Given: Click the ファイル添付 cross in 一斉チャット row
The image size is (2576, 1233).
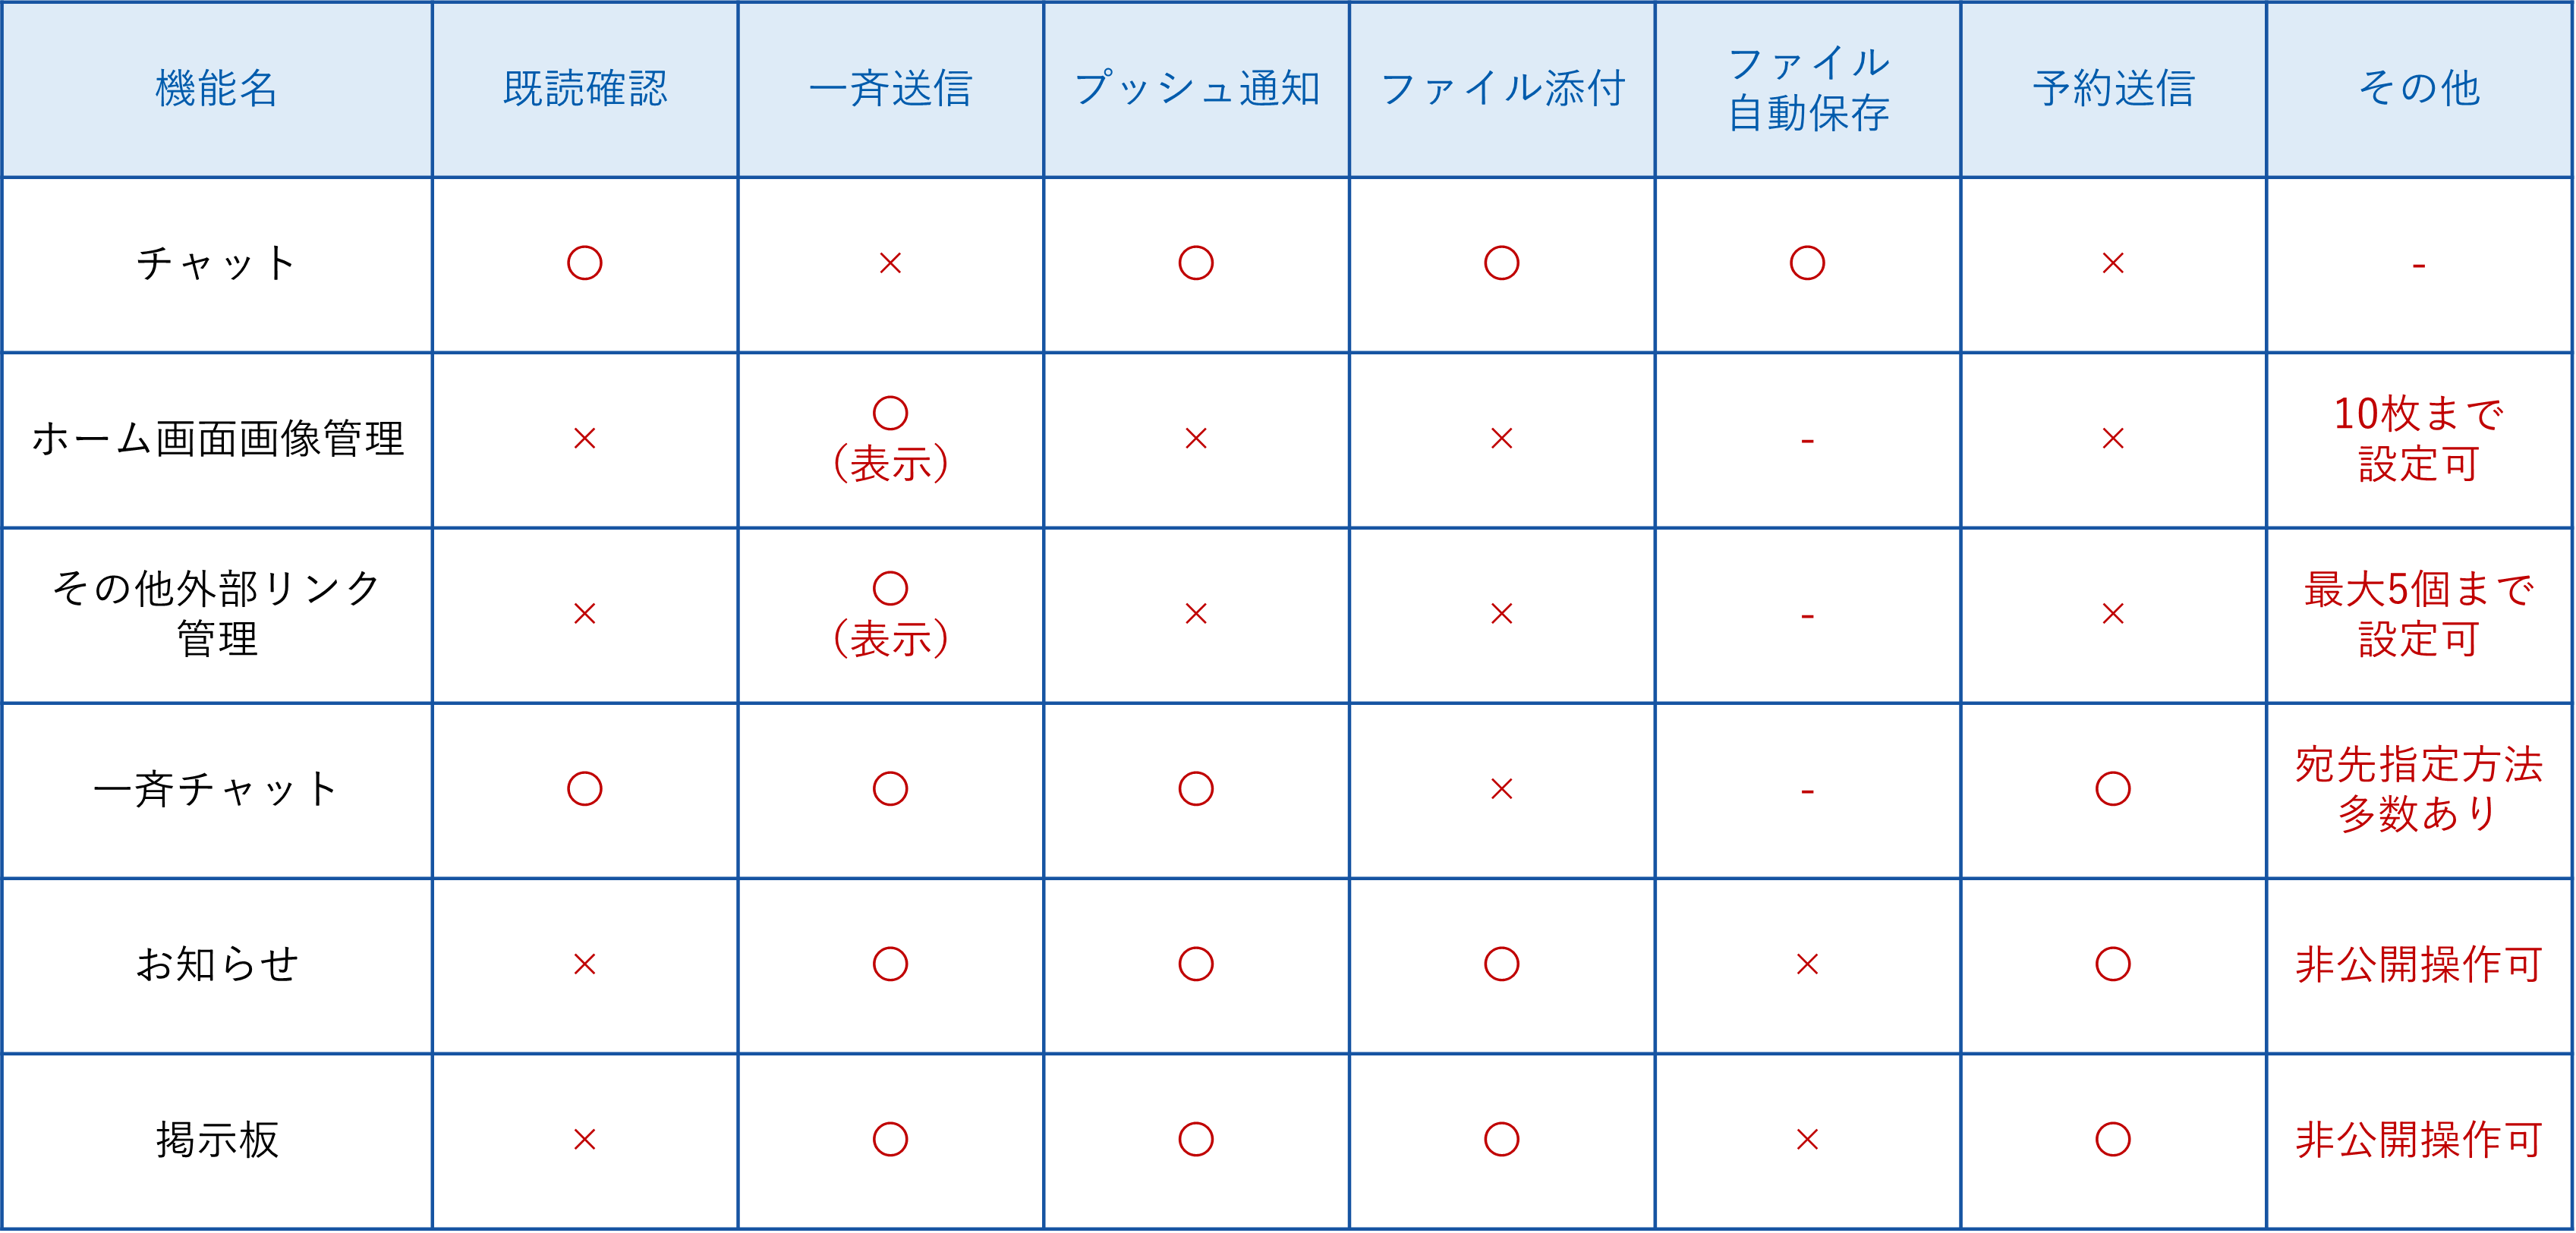Looking at the screenshot, I should [x=1501, y=789].
